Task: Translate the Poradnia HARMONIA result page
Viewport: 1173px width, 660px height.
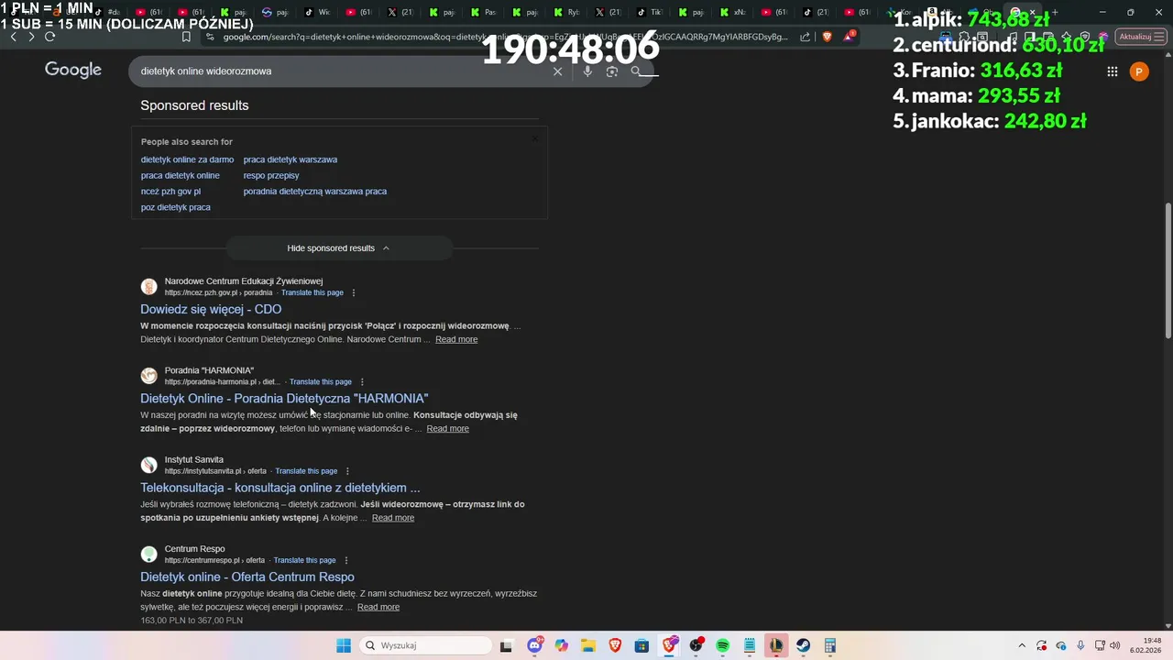Action: [x=321, y=382]
